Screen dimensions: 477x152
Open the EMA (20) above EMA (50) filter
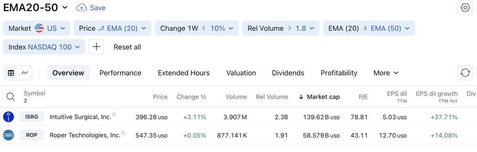pyautogui.click(x=369, y=28)
